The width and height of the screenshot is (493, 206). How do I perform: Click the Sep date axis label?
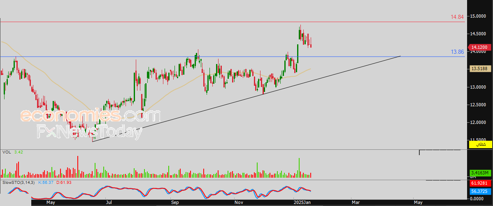(x=174, y=203)
